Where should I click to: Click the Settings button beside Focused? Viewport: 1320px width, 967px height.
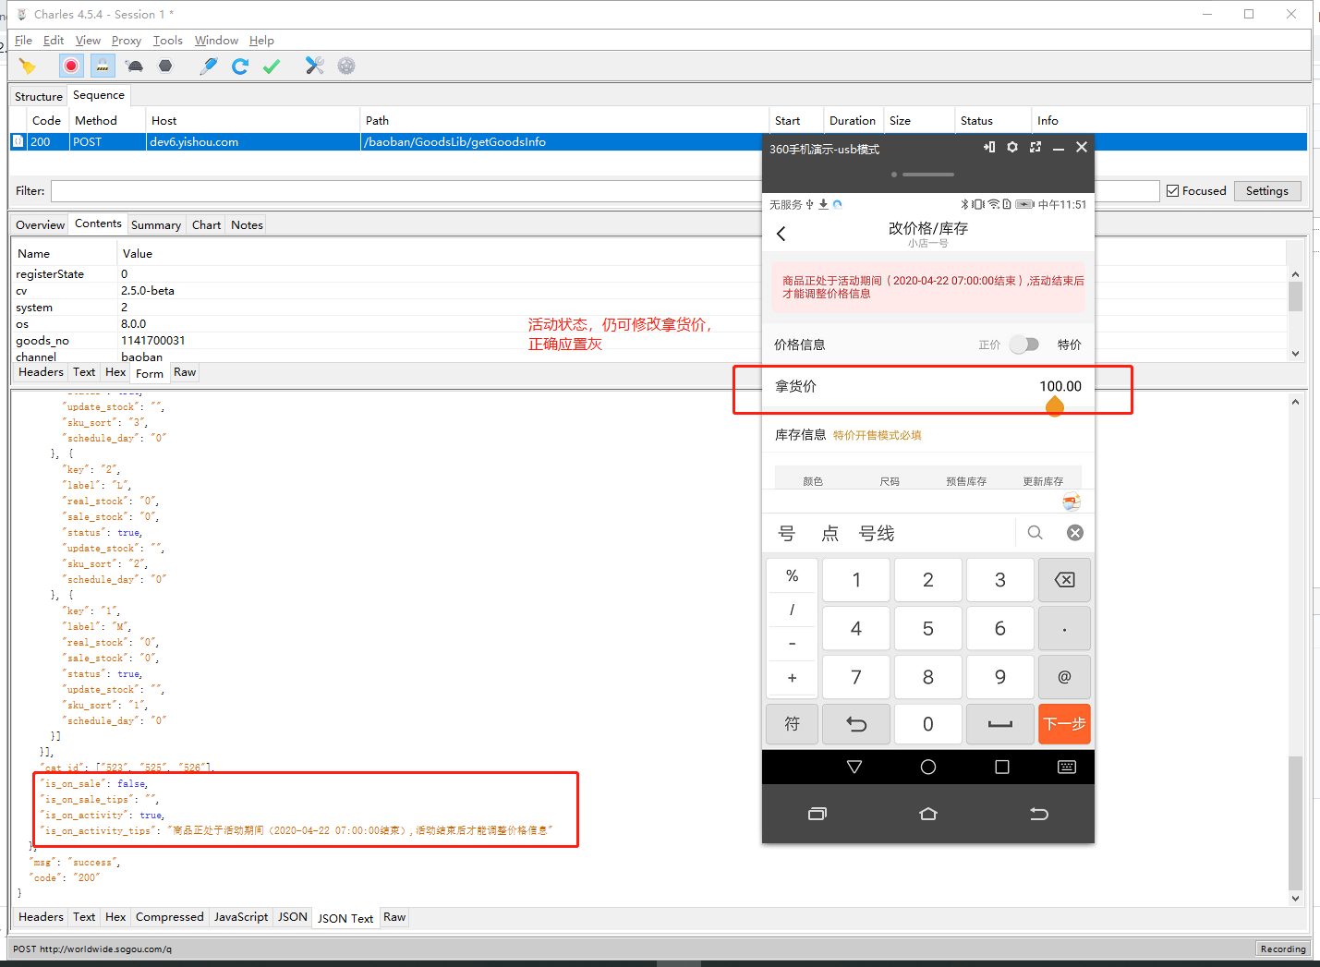pos(1267,191)
